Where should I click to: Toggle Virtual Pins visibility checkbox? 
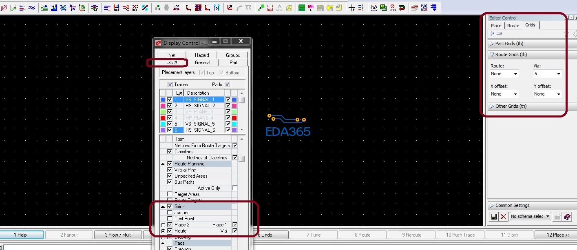click(x=170, y=170)
